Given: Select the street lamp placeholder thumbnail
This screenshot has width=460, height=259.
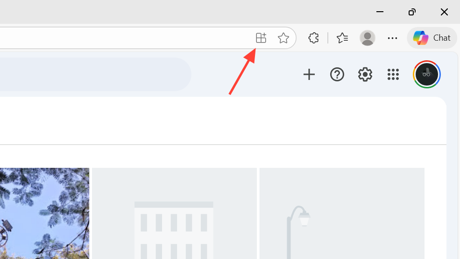Looking at the screenshot, I should click(342, 214).
